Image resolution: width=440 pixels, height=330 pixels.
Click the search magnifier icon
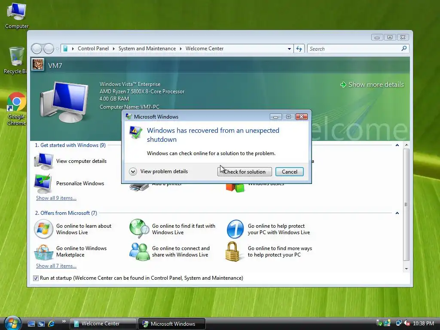(x=404, y=49)
